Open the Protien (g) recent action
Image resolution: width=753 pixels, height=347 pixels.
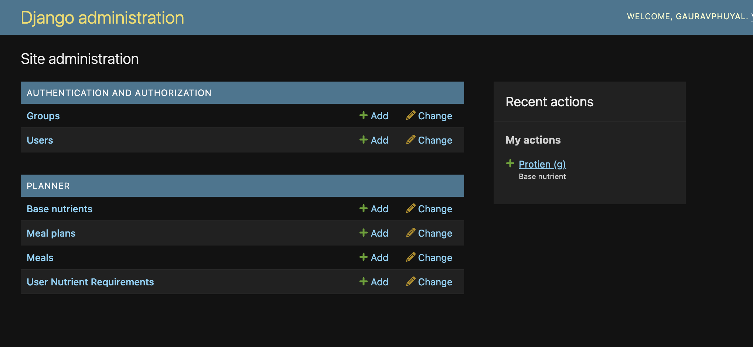click(542, 164)
